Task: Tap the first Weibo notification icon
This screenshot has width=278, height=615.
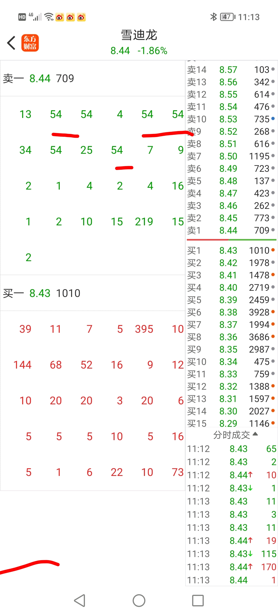Action: (x=60, y=17)
